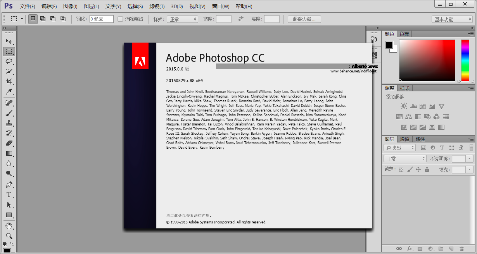Add a Levels adjustment
477x254 pixels.
pos(413,106)
